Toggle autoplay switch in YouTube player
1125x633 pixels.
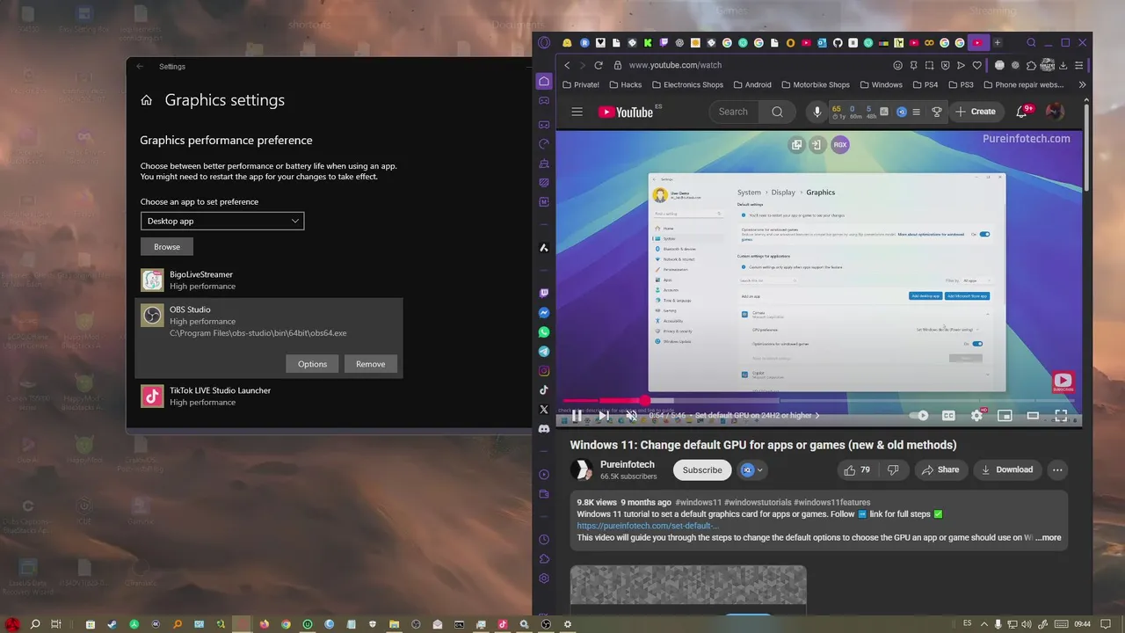point(919,415)
